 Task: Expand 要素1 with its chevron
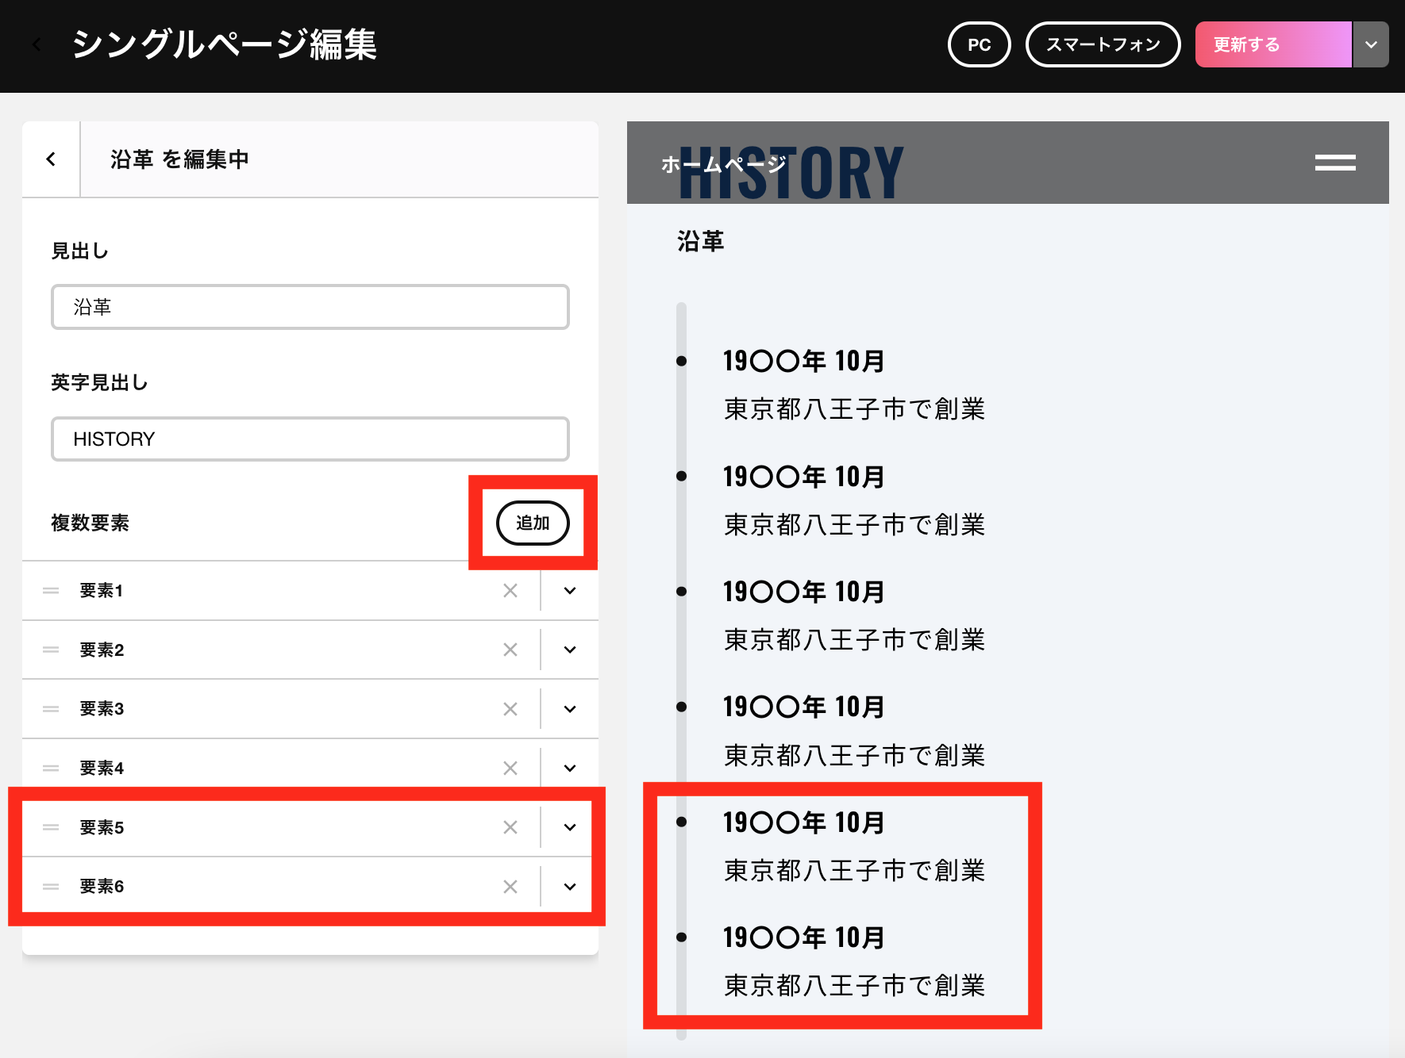570,591
